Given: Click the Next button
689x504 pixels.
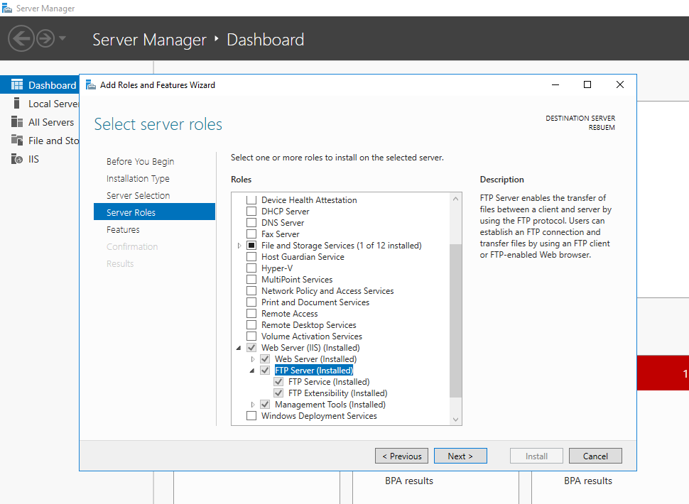Looking at the screenshot, I should [x=460, y=456].
